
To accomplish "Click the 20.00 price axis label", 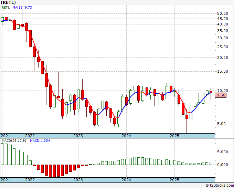I will pos(223,58).
